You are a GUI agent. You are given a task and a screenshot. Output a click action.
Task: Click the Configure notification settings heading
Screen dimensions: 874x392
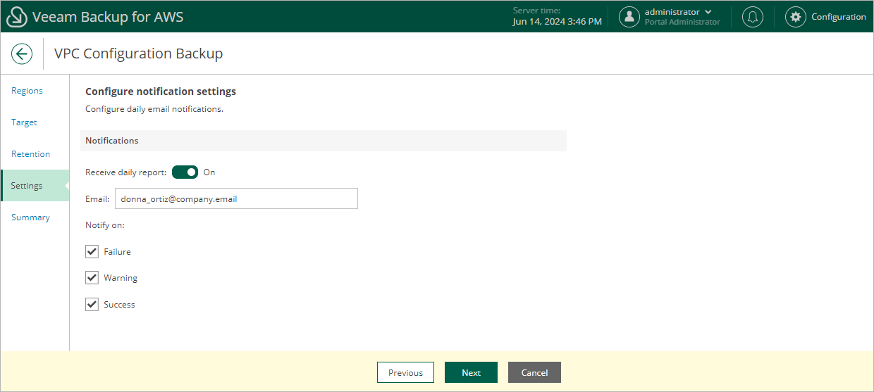click(x=161, y=91)
